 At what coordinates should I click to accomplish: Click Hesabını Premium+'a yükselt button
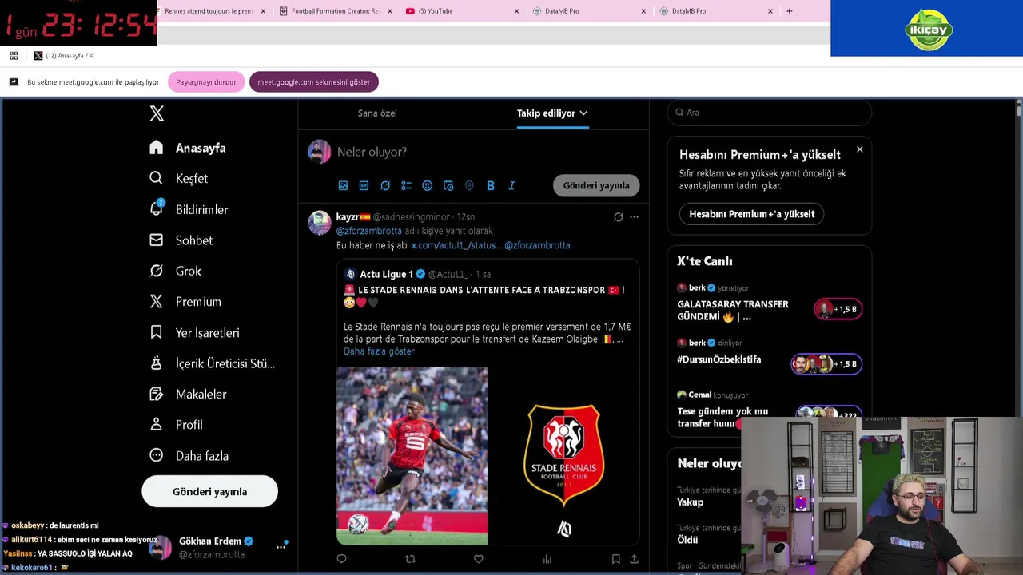click(751, 214)
